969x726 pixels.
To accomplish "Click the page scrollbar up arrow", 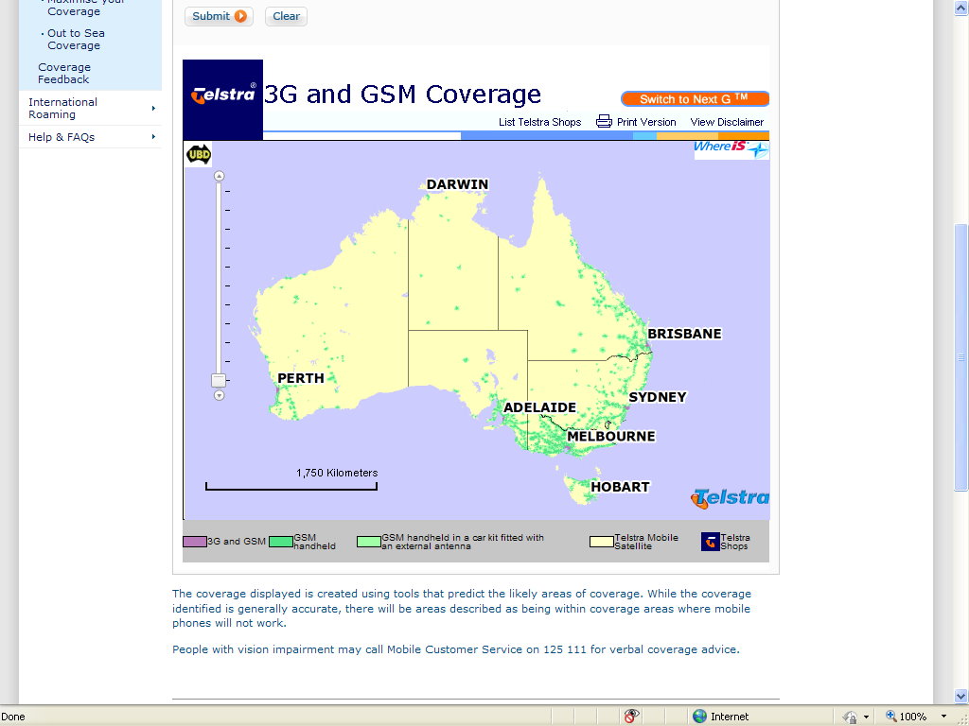I will (x=961, y=8).
